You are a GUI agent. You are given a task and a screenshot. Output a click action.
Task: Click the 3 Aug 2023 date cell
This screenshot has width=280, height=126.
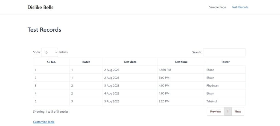coord(130,86)
